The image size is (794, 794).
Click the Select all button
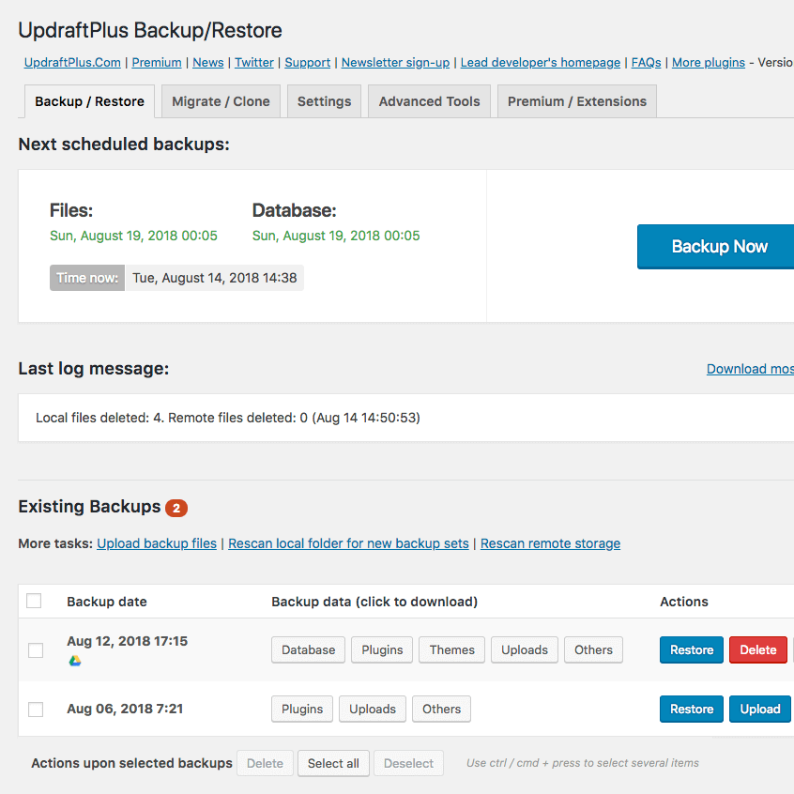(333, 763)
